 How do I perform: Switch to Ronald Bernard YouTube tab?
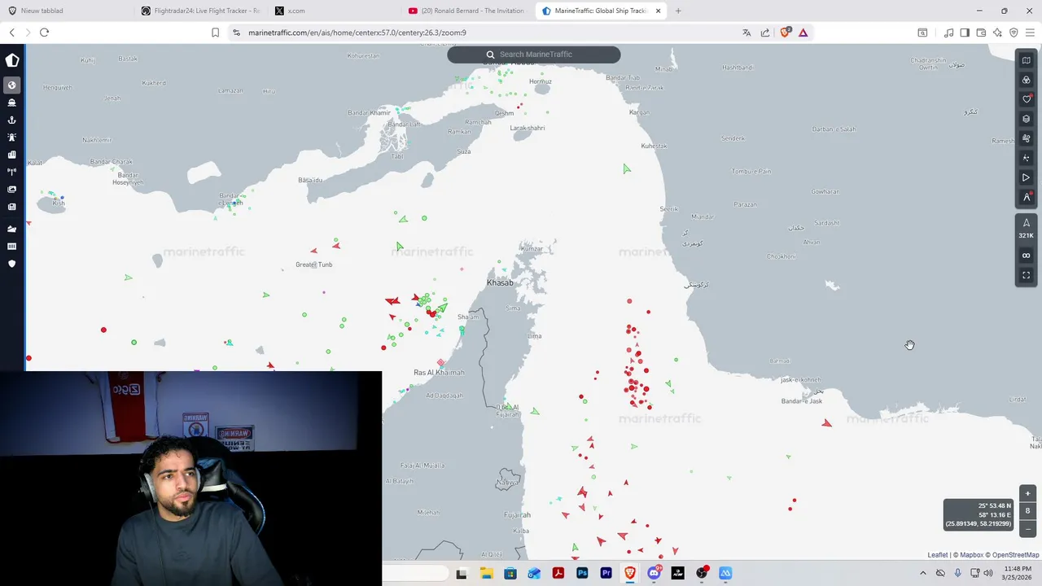pyautogui.click(x=468, y=11)
